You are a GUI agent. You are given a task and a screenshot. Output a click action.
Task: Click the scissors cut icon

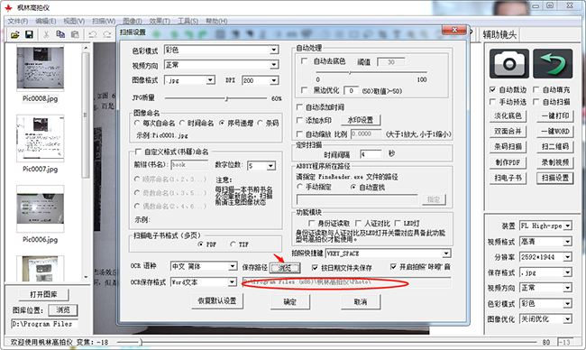click(x=46, y=35)
